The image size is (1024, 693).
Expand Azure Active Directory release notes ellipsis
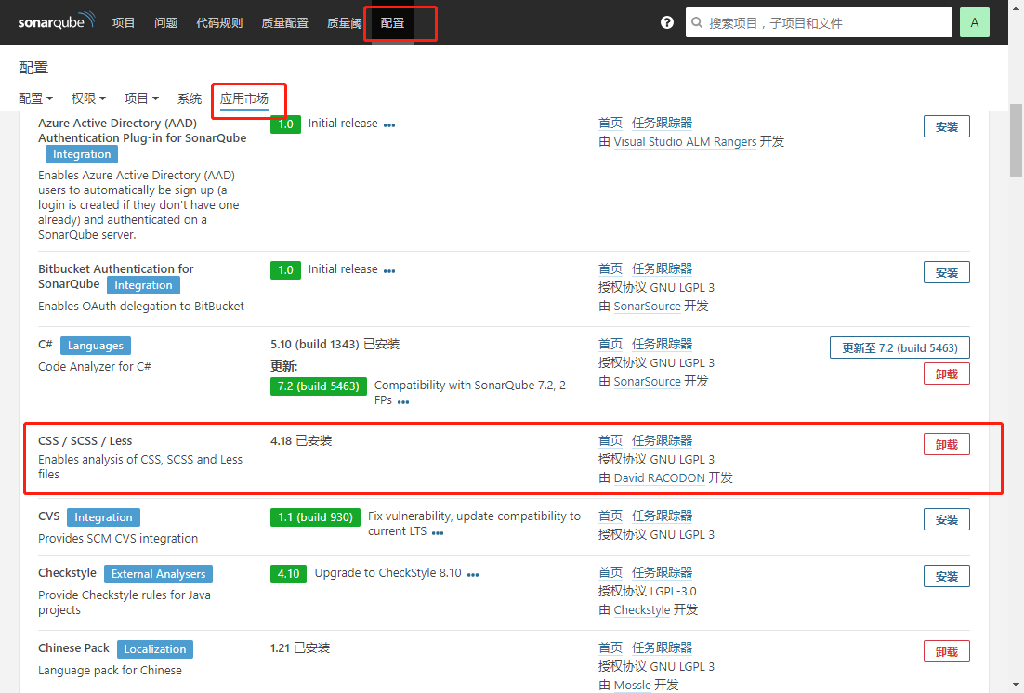tap(389, 124)
